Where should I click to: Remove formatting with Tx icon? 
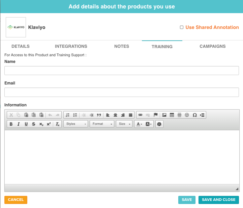click(58, 124)
